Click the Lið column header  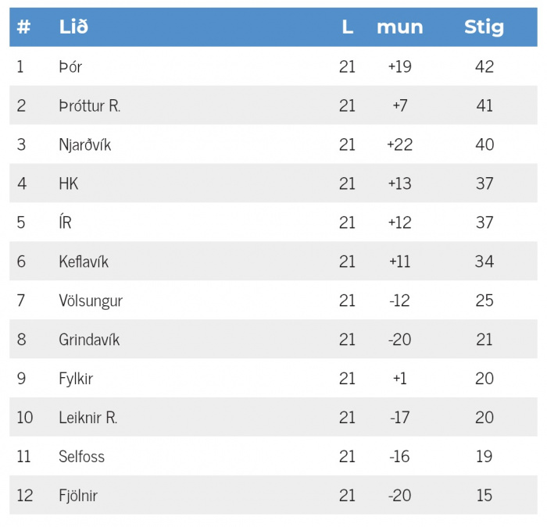coord(73,27)
